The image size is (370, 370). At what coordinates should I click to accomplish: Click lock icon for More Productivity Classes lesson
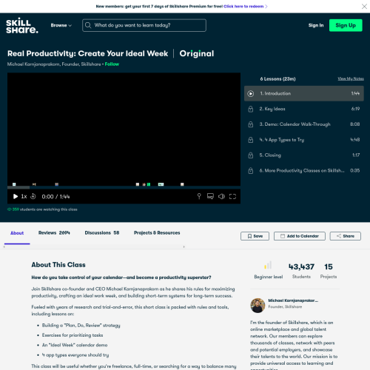(x=251, y=171)
